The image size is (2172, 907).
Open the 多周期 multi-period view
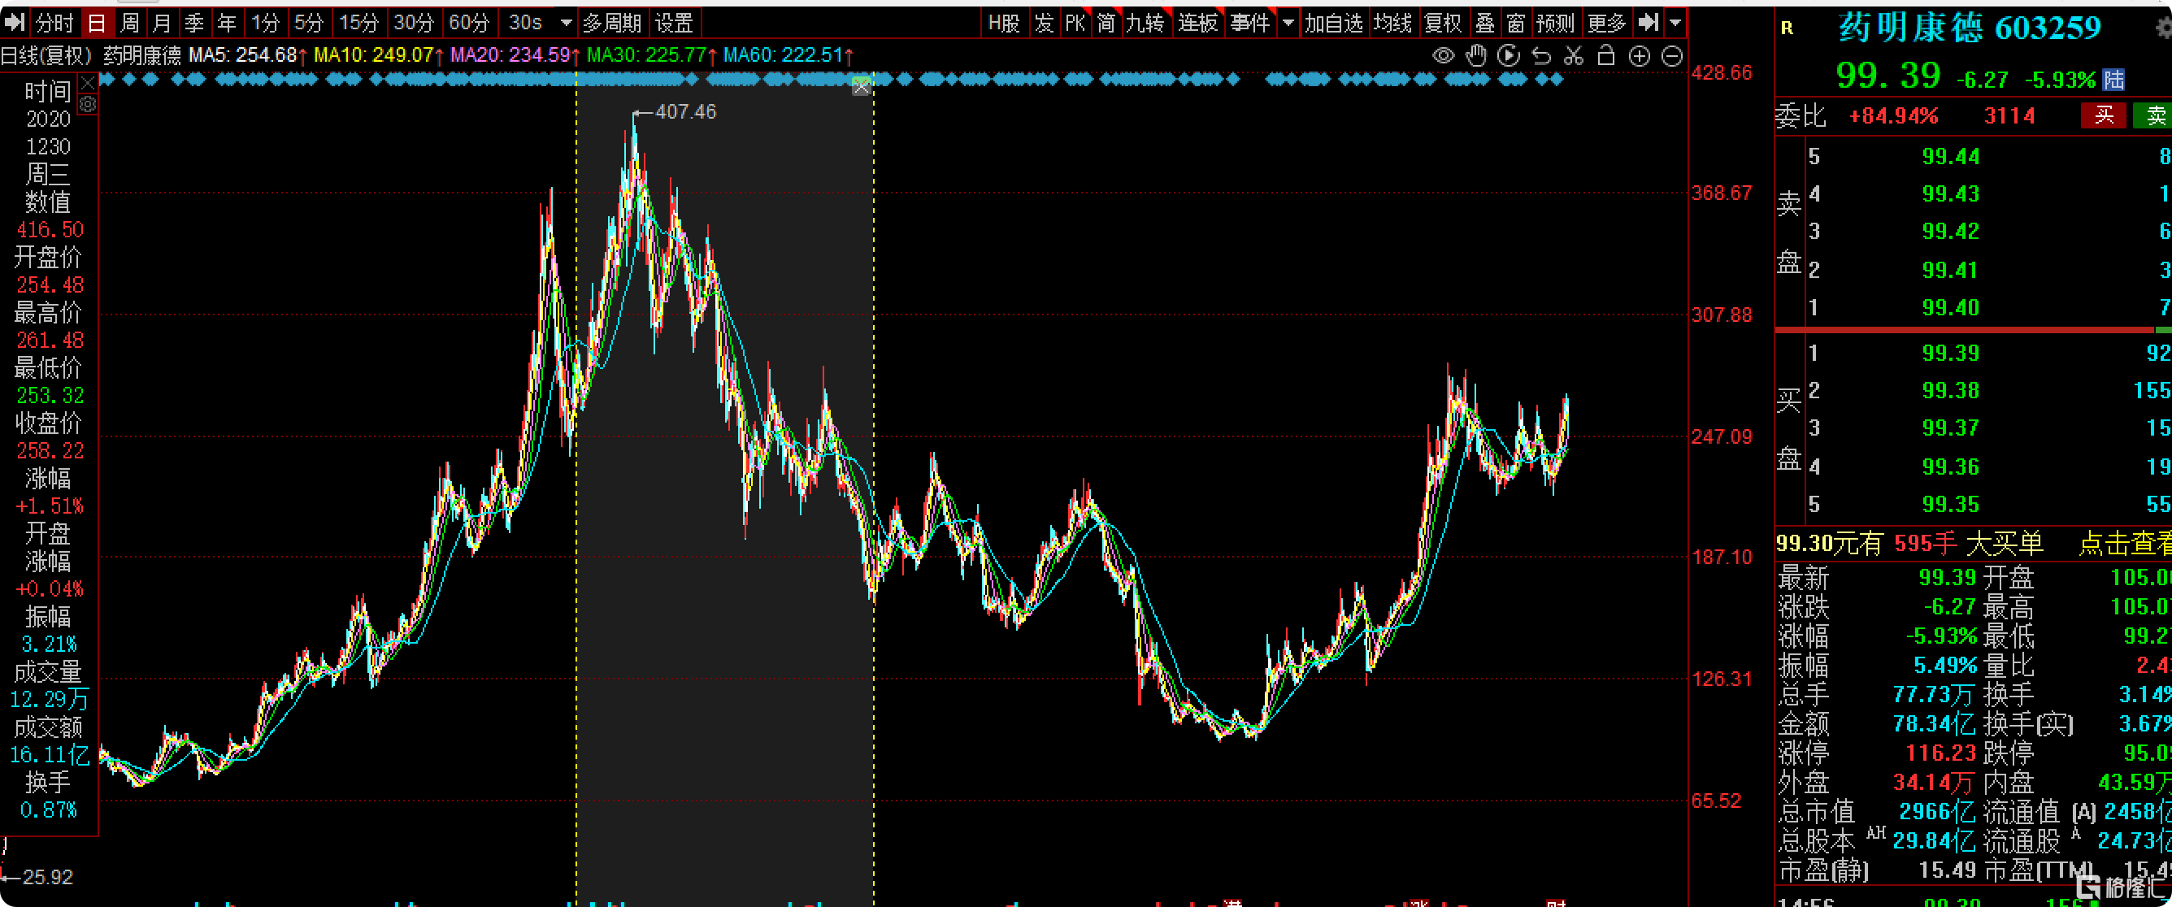612,23
